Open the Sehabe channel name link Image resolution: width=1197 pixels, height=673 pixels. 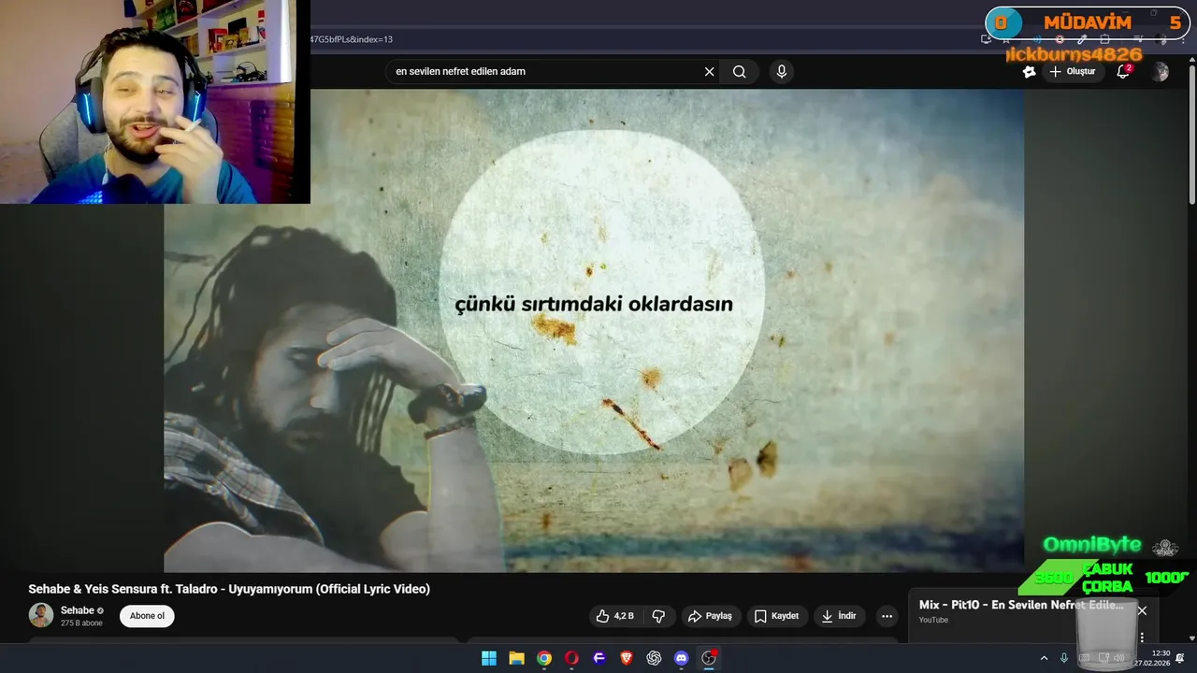click(78, 610)
